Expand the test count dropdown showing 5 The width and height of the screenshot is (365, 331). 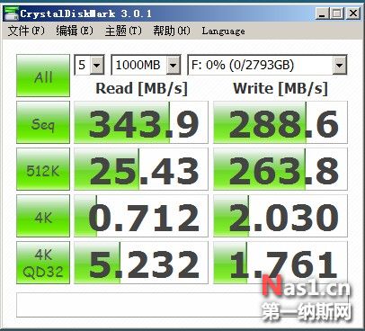click(97, 65)
